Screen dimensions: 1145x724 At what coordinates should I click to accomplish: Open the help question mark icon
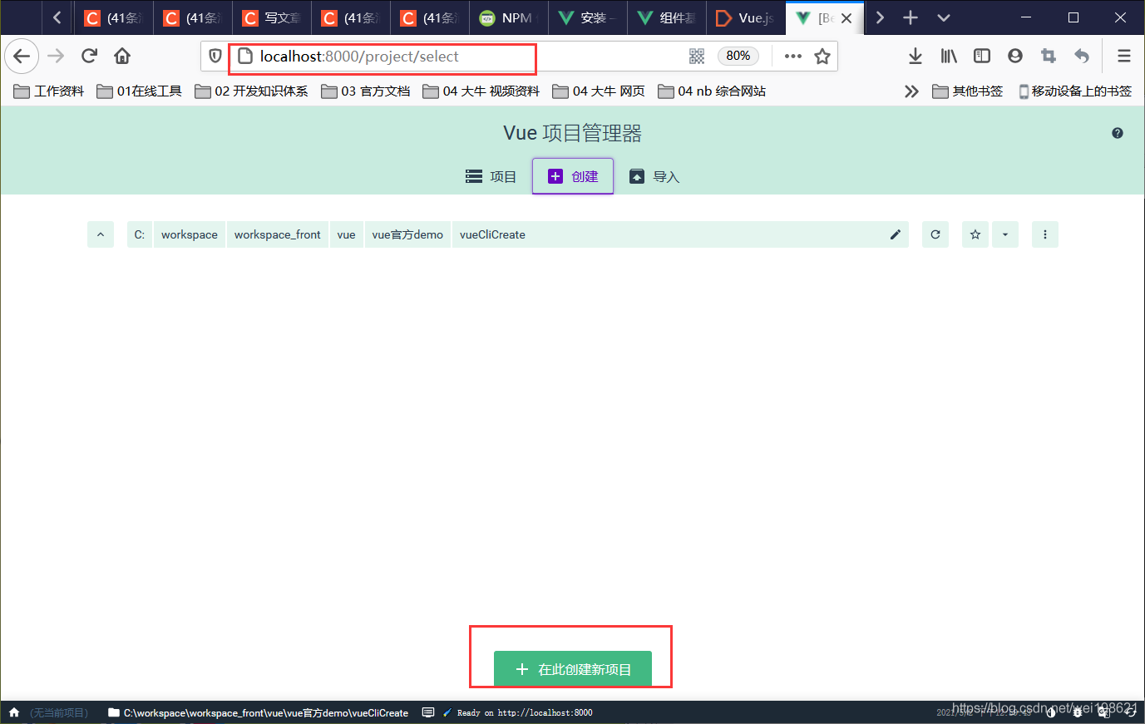point(1118,133)
